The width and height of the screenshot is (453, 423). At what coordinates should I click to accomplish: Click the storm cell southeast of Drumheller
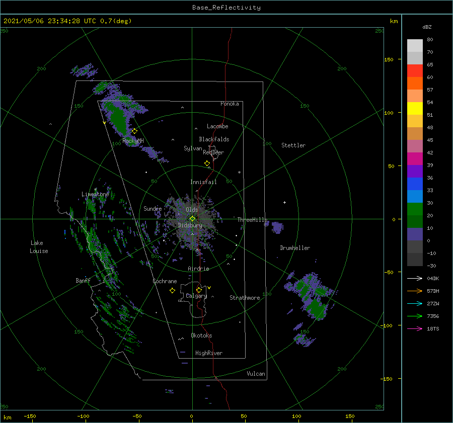pos(311,296)
